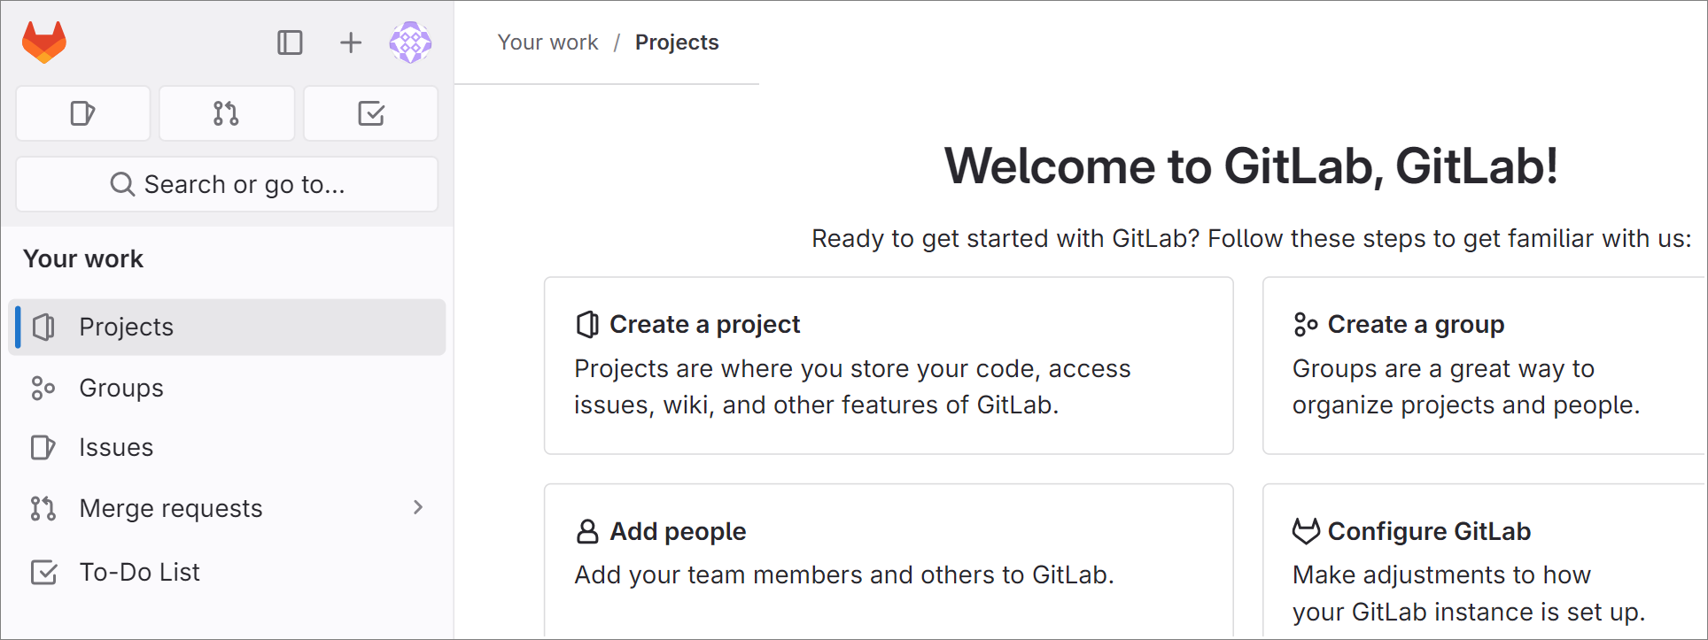Select Projects in the sidebar
The image size is (1708, 640).
pyautogui.click(x=227, y=327)
